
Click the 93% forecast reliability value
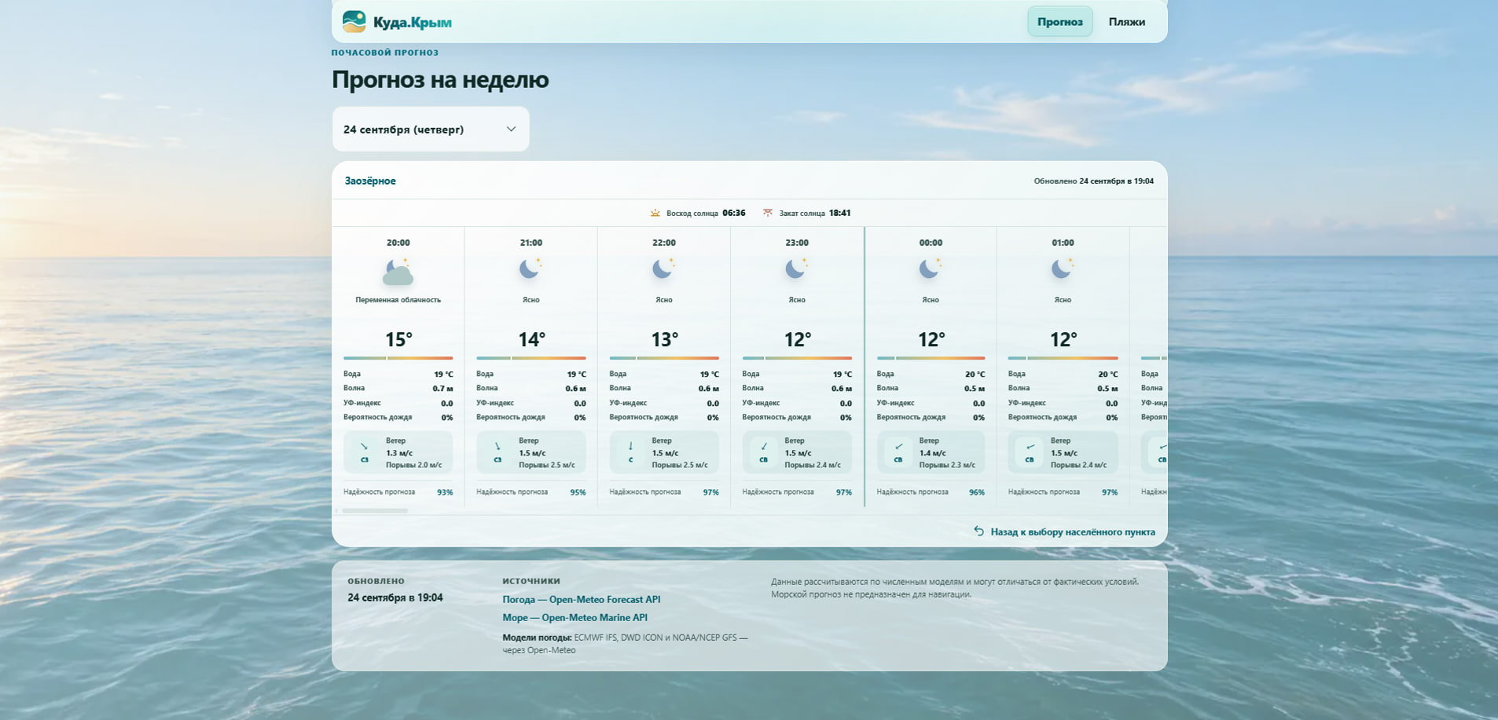445,492
